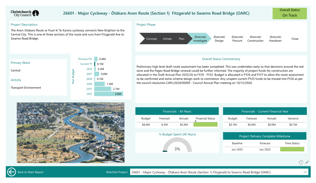Viewport: 316px width, 183px height.
Task: Click the $8.4M all-years budget value
Action: pos(146,124)
